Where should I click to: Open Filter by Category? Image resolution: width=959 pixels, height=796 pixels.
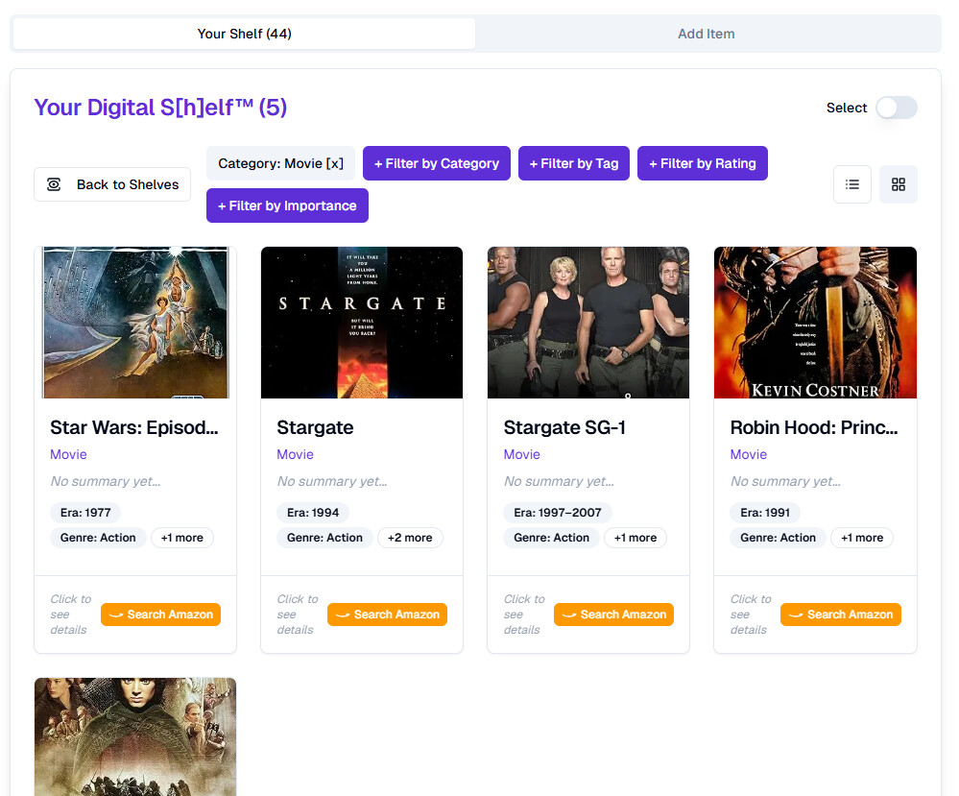click(x=437, y=163)
